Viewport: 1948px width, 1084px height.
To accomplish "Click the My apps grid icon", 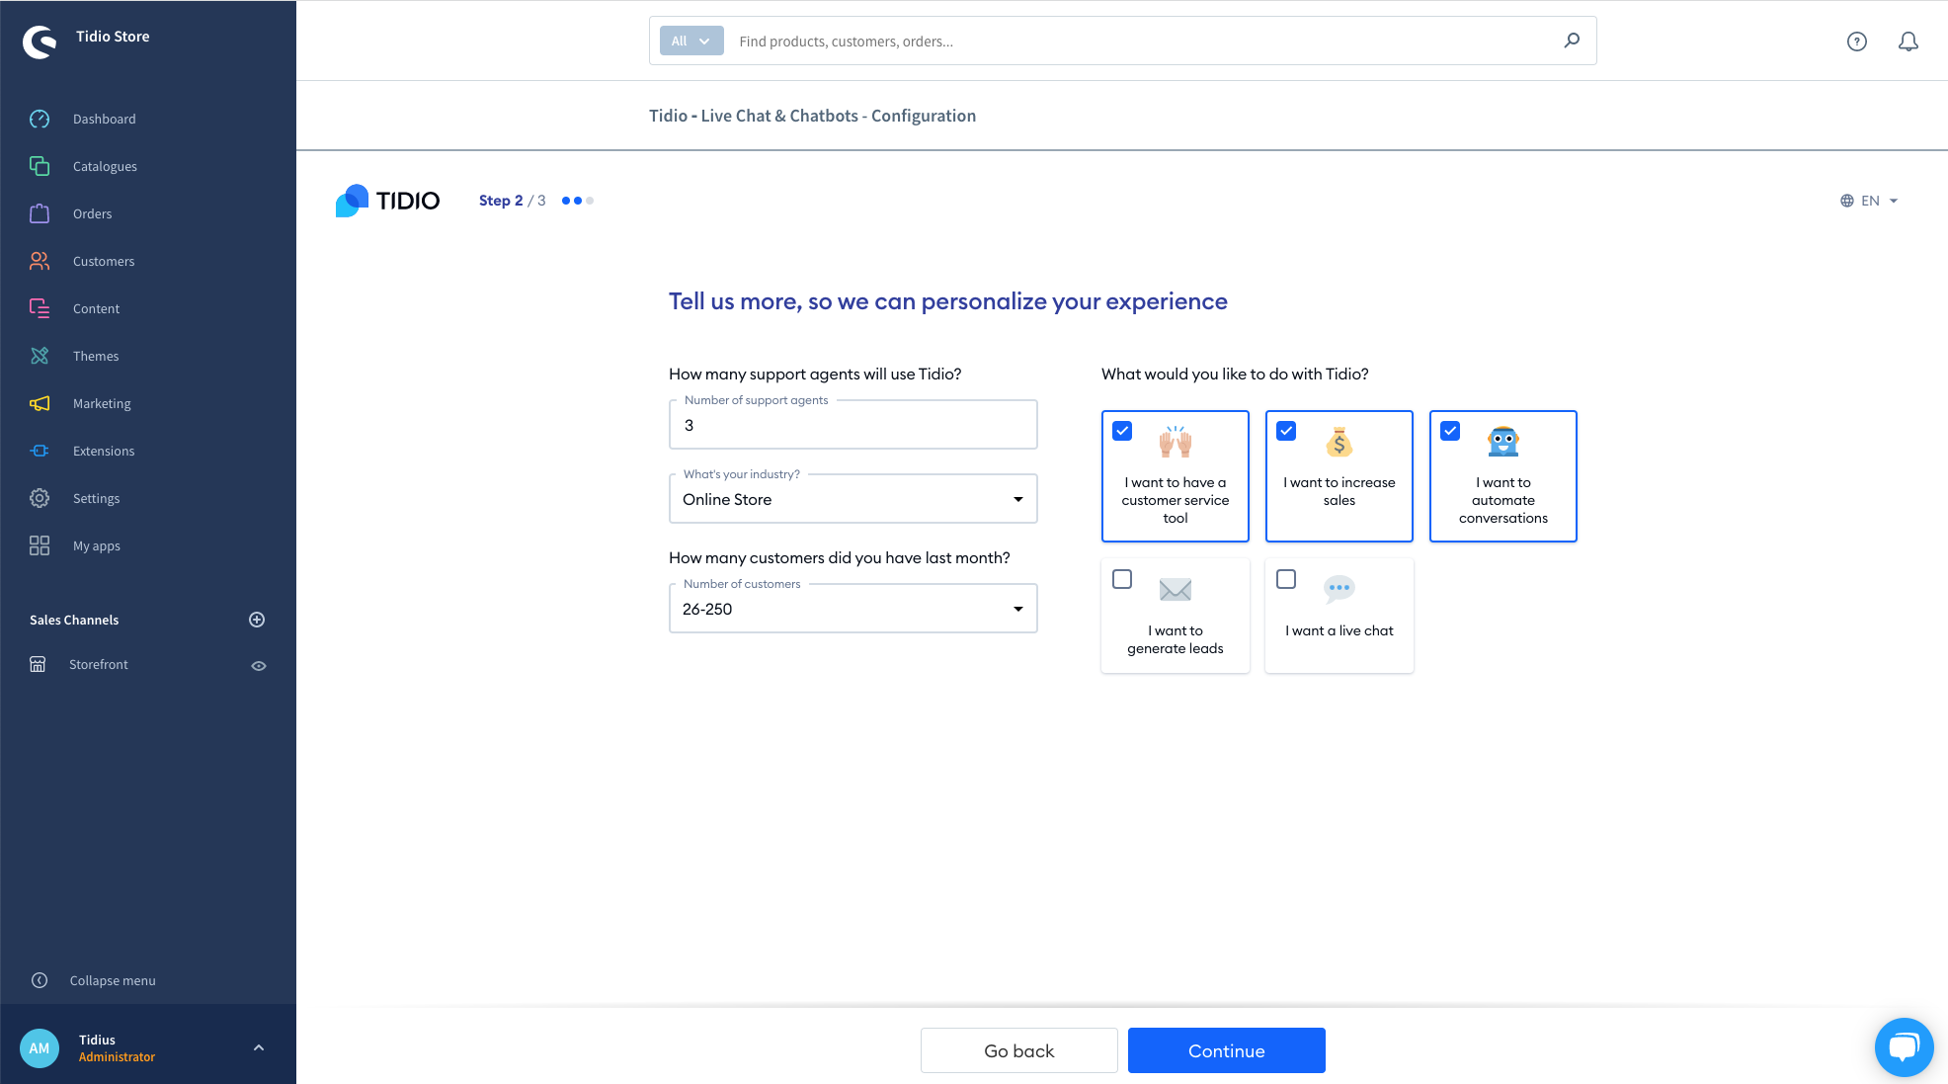I will (x=40, y=545).
